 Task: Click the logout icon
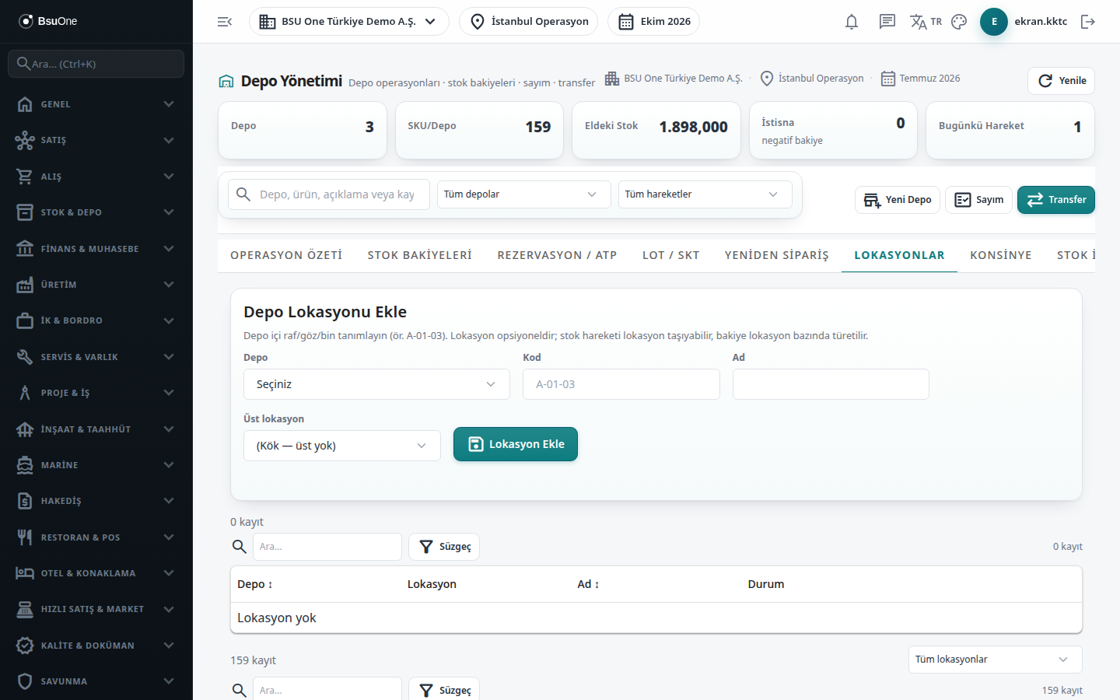(x=1088, y=22)
